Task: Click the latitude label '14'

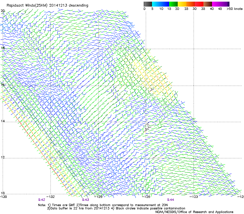Action: coord(3,121)
